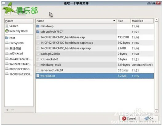Open Recently Used clock icon

click(x=7, y=31)
